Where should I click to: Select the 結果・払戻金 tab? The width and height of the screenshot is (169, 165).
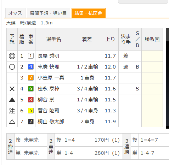click(x=89, y=13)
